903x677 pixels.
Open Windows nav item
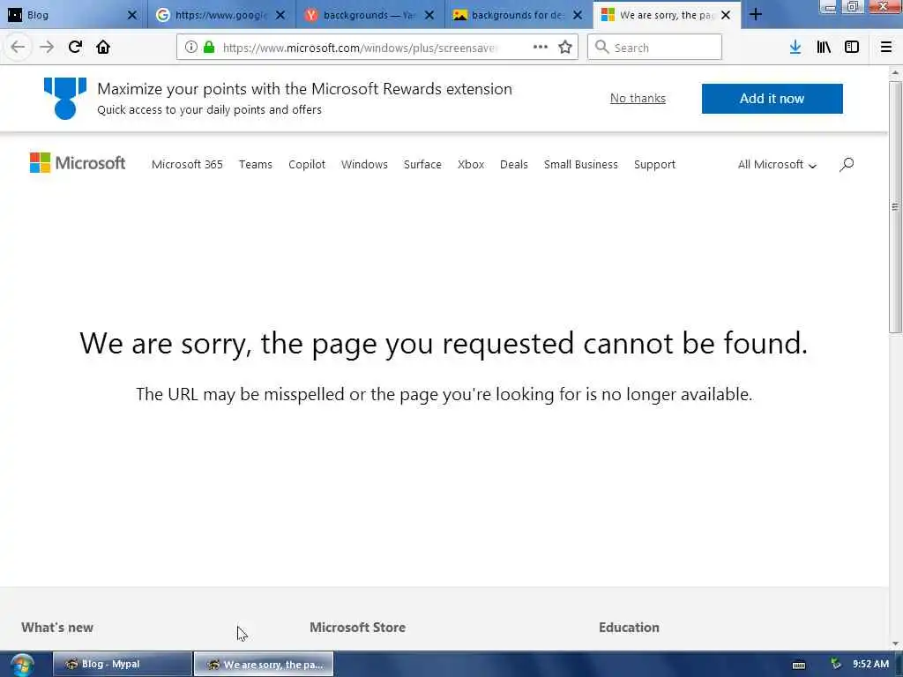pyautogui.click(x=364, y=165)
